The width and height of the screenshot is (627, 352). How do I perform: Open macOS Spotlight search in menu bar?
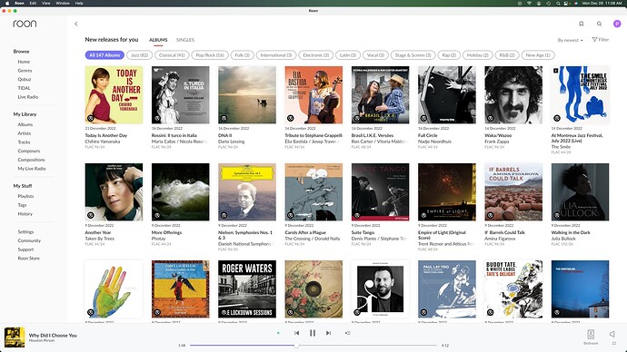tap(558, 3)
